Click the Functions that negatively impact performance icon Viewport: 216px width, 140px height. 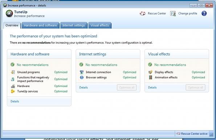click(x=13, y=79)
